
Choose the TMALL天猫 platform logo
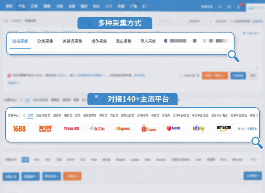[x=71, y=129]
